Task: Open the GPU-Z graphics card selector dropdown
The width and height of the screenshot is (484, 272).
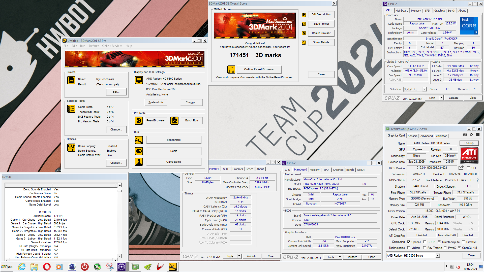Action: (438, 256)
